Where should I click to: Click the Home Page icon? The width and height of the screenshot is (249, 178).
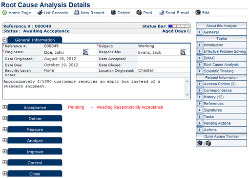point(4,13)
